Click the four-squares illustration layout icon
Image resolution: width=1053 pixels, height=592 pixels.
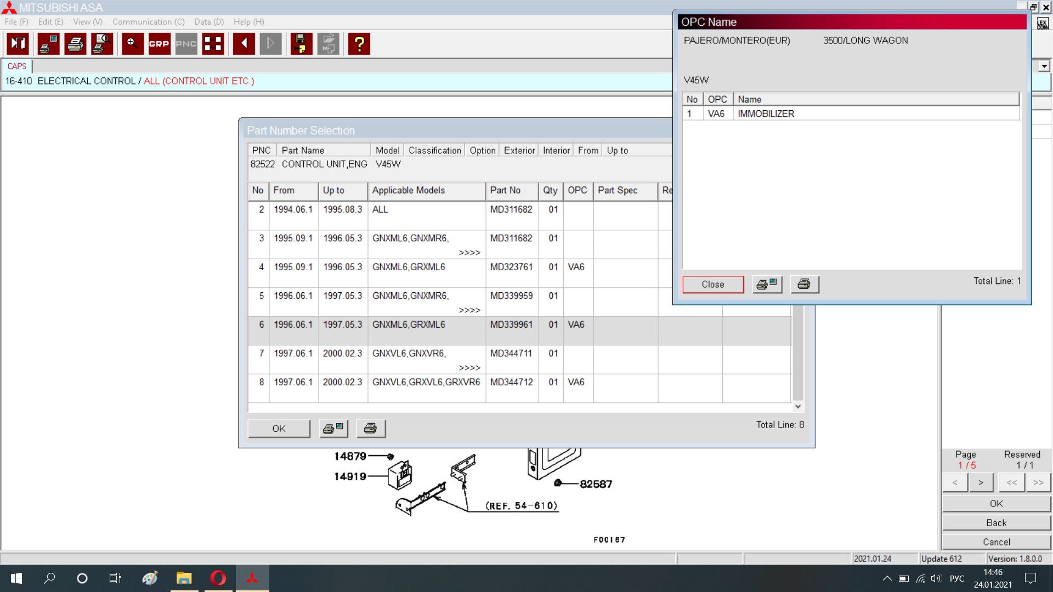[x=213, y=44]
